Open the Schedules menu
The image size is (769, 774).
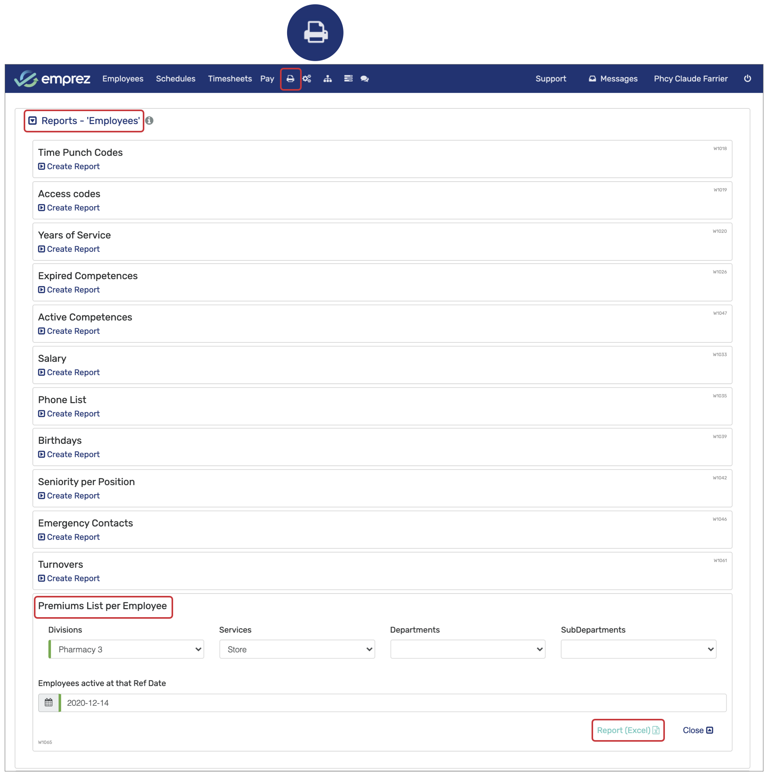coord(175,79)
